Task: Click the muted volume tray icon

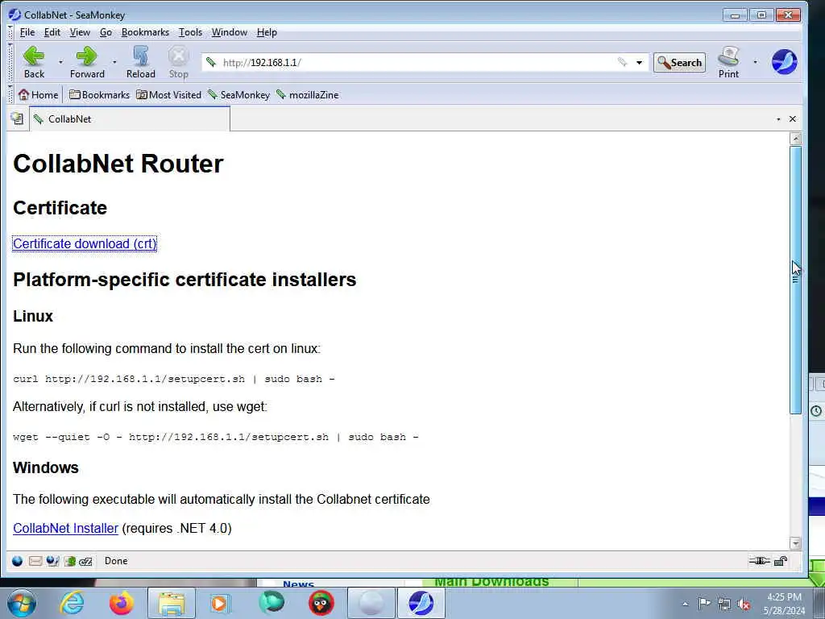Action: click(744, 604)
